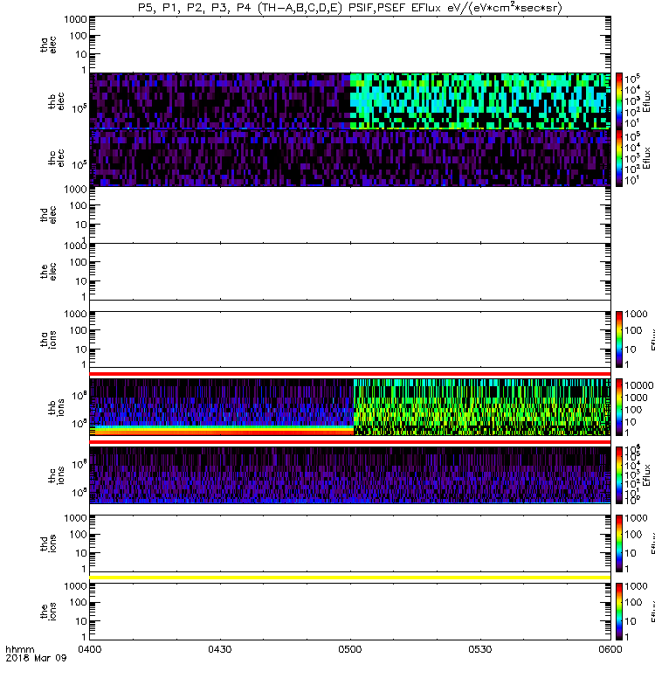655x699 pixels.
Task: Click the 0400 time axis label
Action: 90,649
